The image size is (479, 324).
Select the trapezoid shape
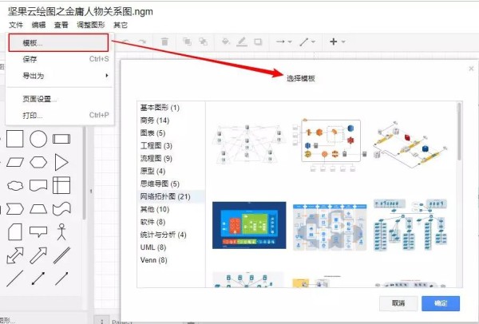pos(38,209)
